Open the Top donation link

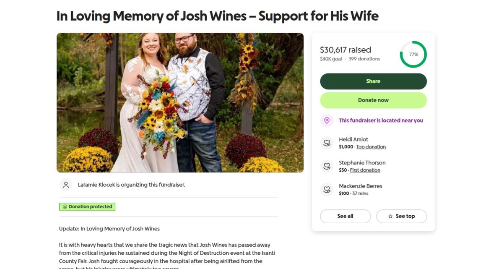point(371,147)
